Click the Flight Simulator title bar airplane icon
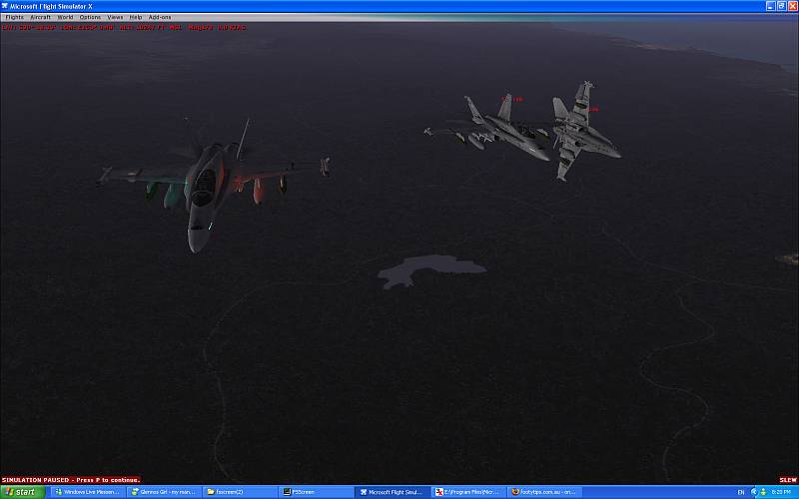799x499 pixels. [5, 6]
